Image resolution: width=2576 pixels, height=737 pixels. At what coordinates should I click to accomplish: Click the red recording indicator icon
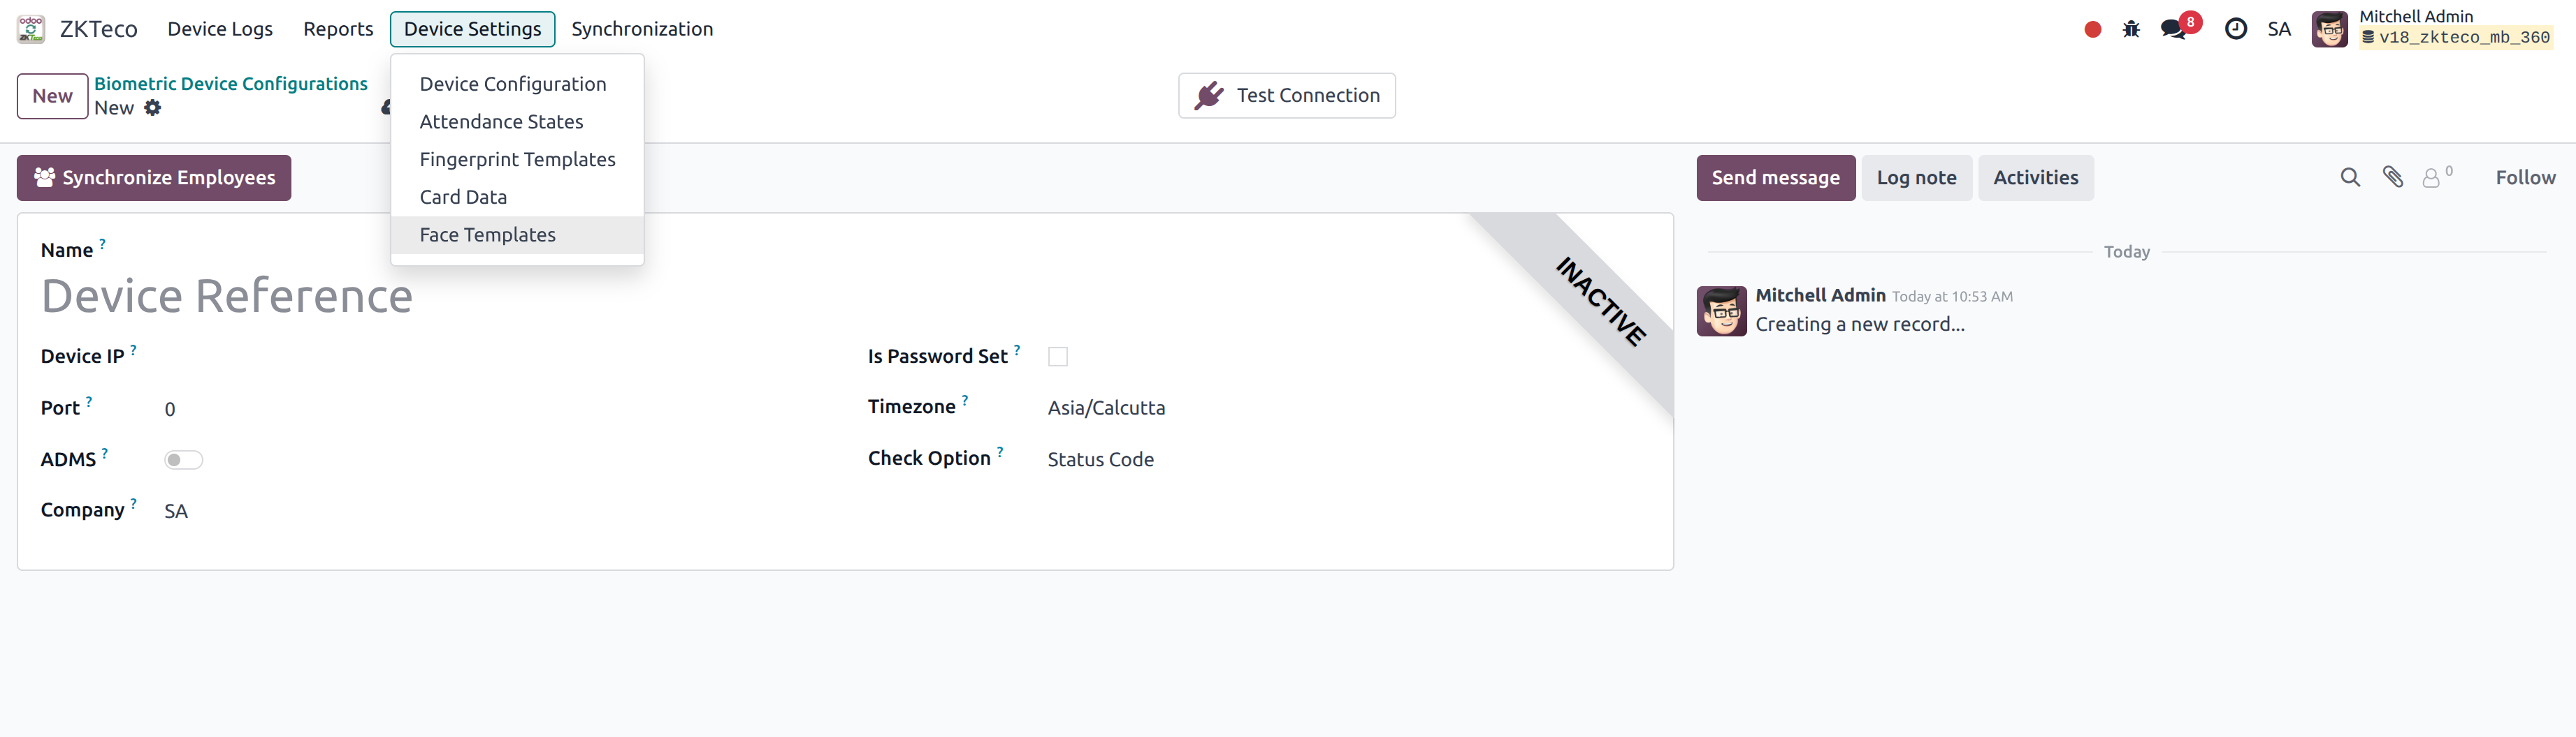tap(2092, 30)
